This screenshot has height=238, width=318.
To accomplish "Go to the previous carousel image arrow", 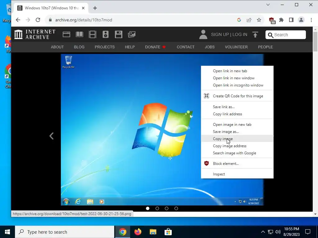I will coord(52,136).
